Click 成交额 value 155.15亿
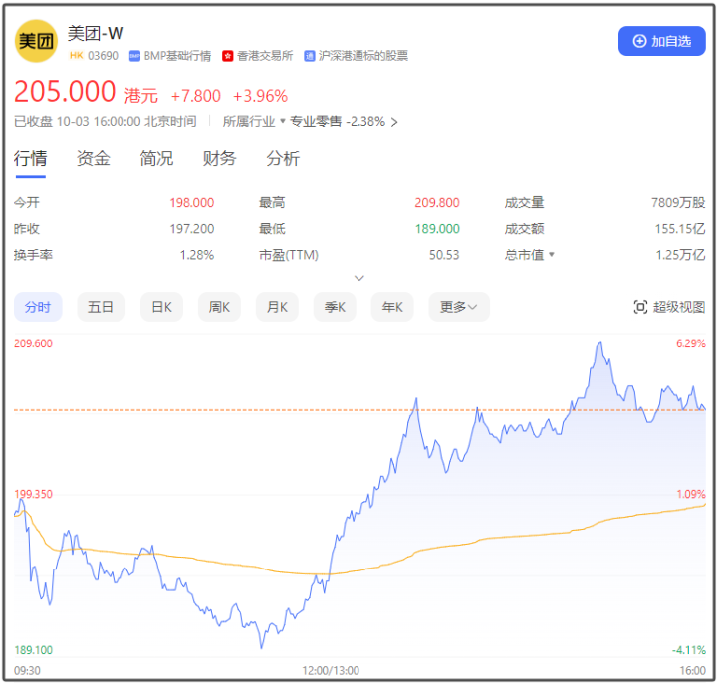Viewport: 717px width, 683px height. 680,229
